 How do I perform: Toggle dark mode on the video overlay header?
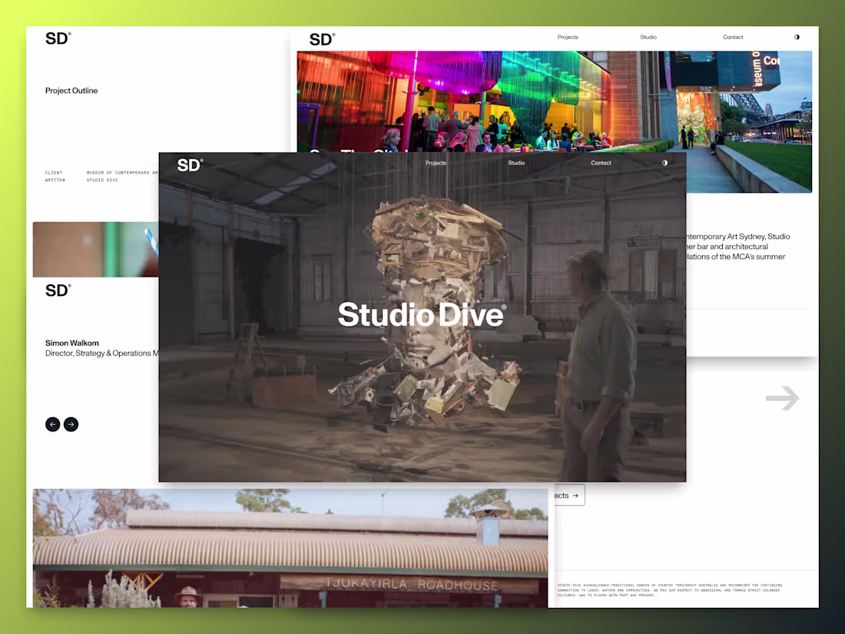[664, 162]
